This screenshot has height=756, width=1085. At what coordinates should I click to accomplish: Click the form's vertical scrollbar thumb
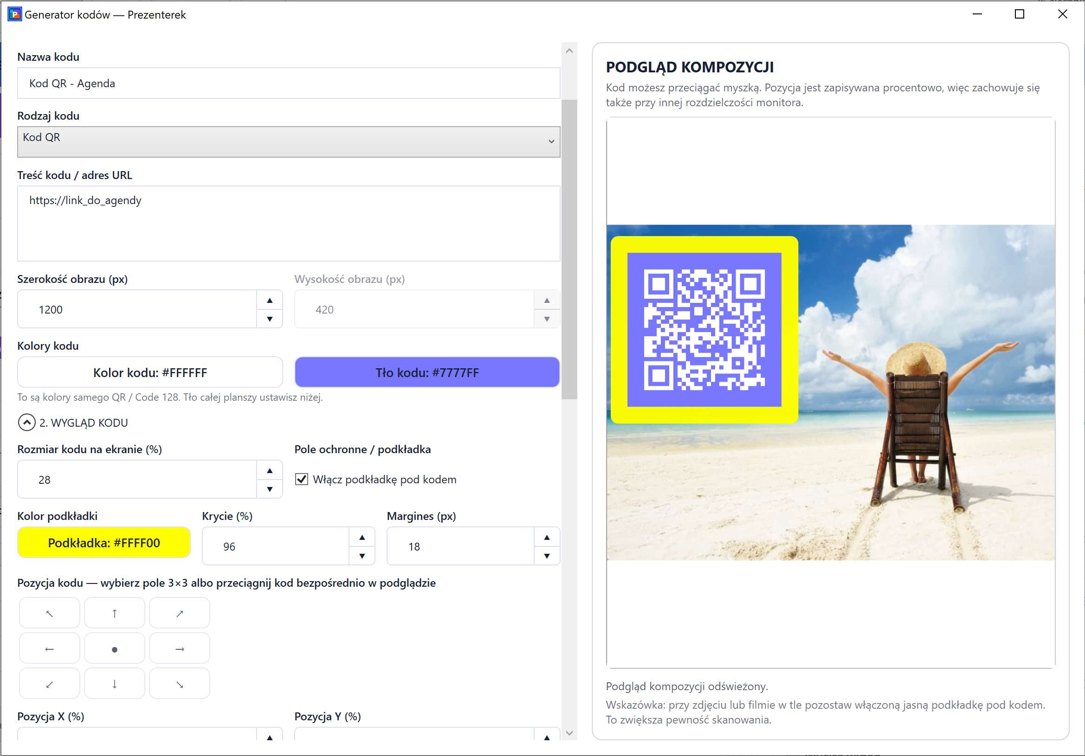[x=569, y=250]
